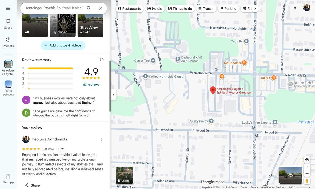Open recent Astrologer Psychic place in sidebar

(x=8, y=68)
